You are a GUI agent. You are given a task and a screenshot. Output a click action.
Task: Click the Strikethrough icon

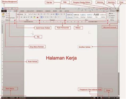24,17
